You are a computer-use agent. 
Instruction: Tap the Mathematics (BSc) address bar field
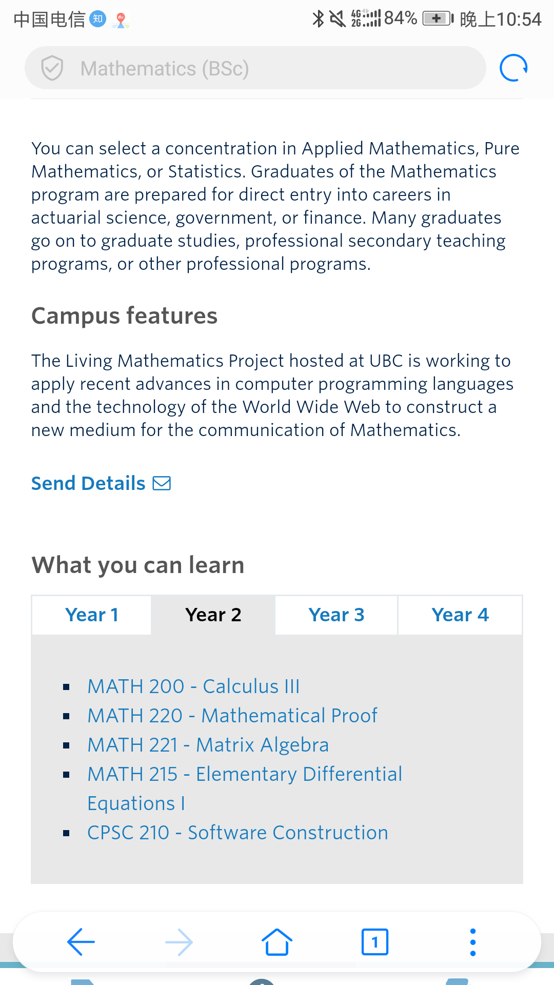coord(255,68)
